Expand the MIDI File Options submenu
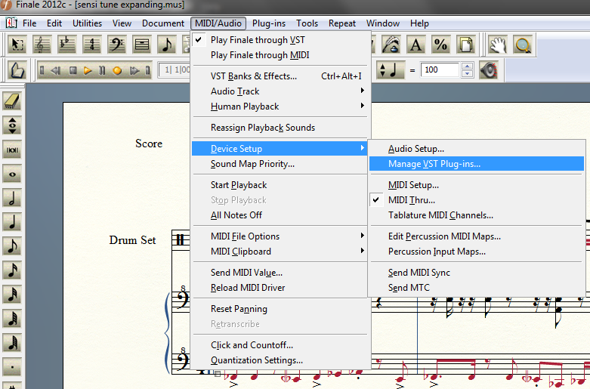 [280, 236]
